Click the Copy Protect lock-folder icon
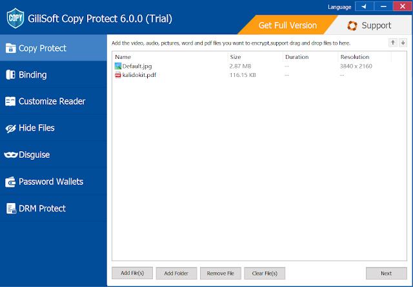 tap(10, 48)
